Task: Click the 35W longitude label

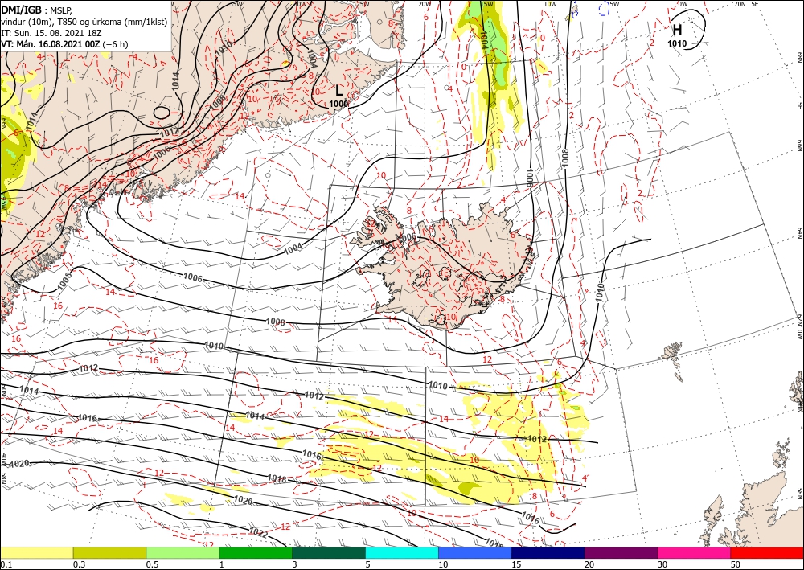Action: click(236, 3)
